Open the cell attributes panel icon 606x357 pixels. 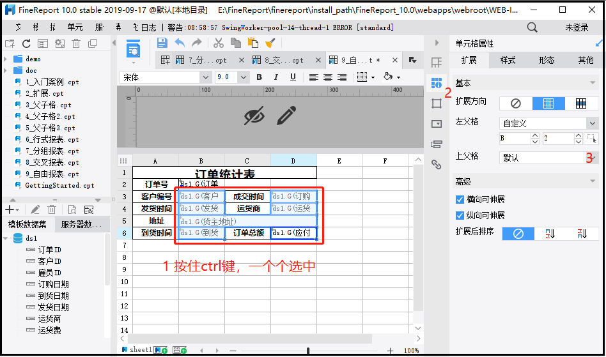(x=437, y=82)
